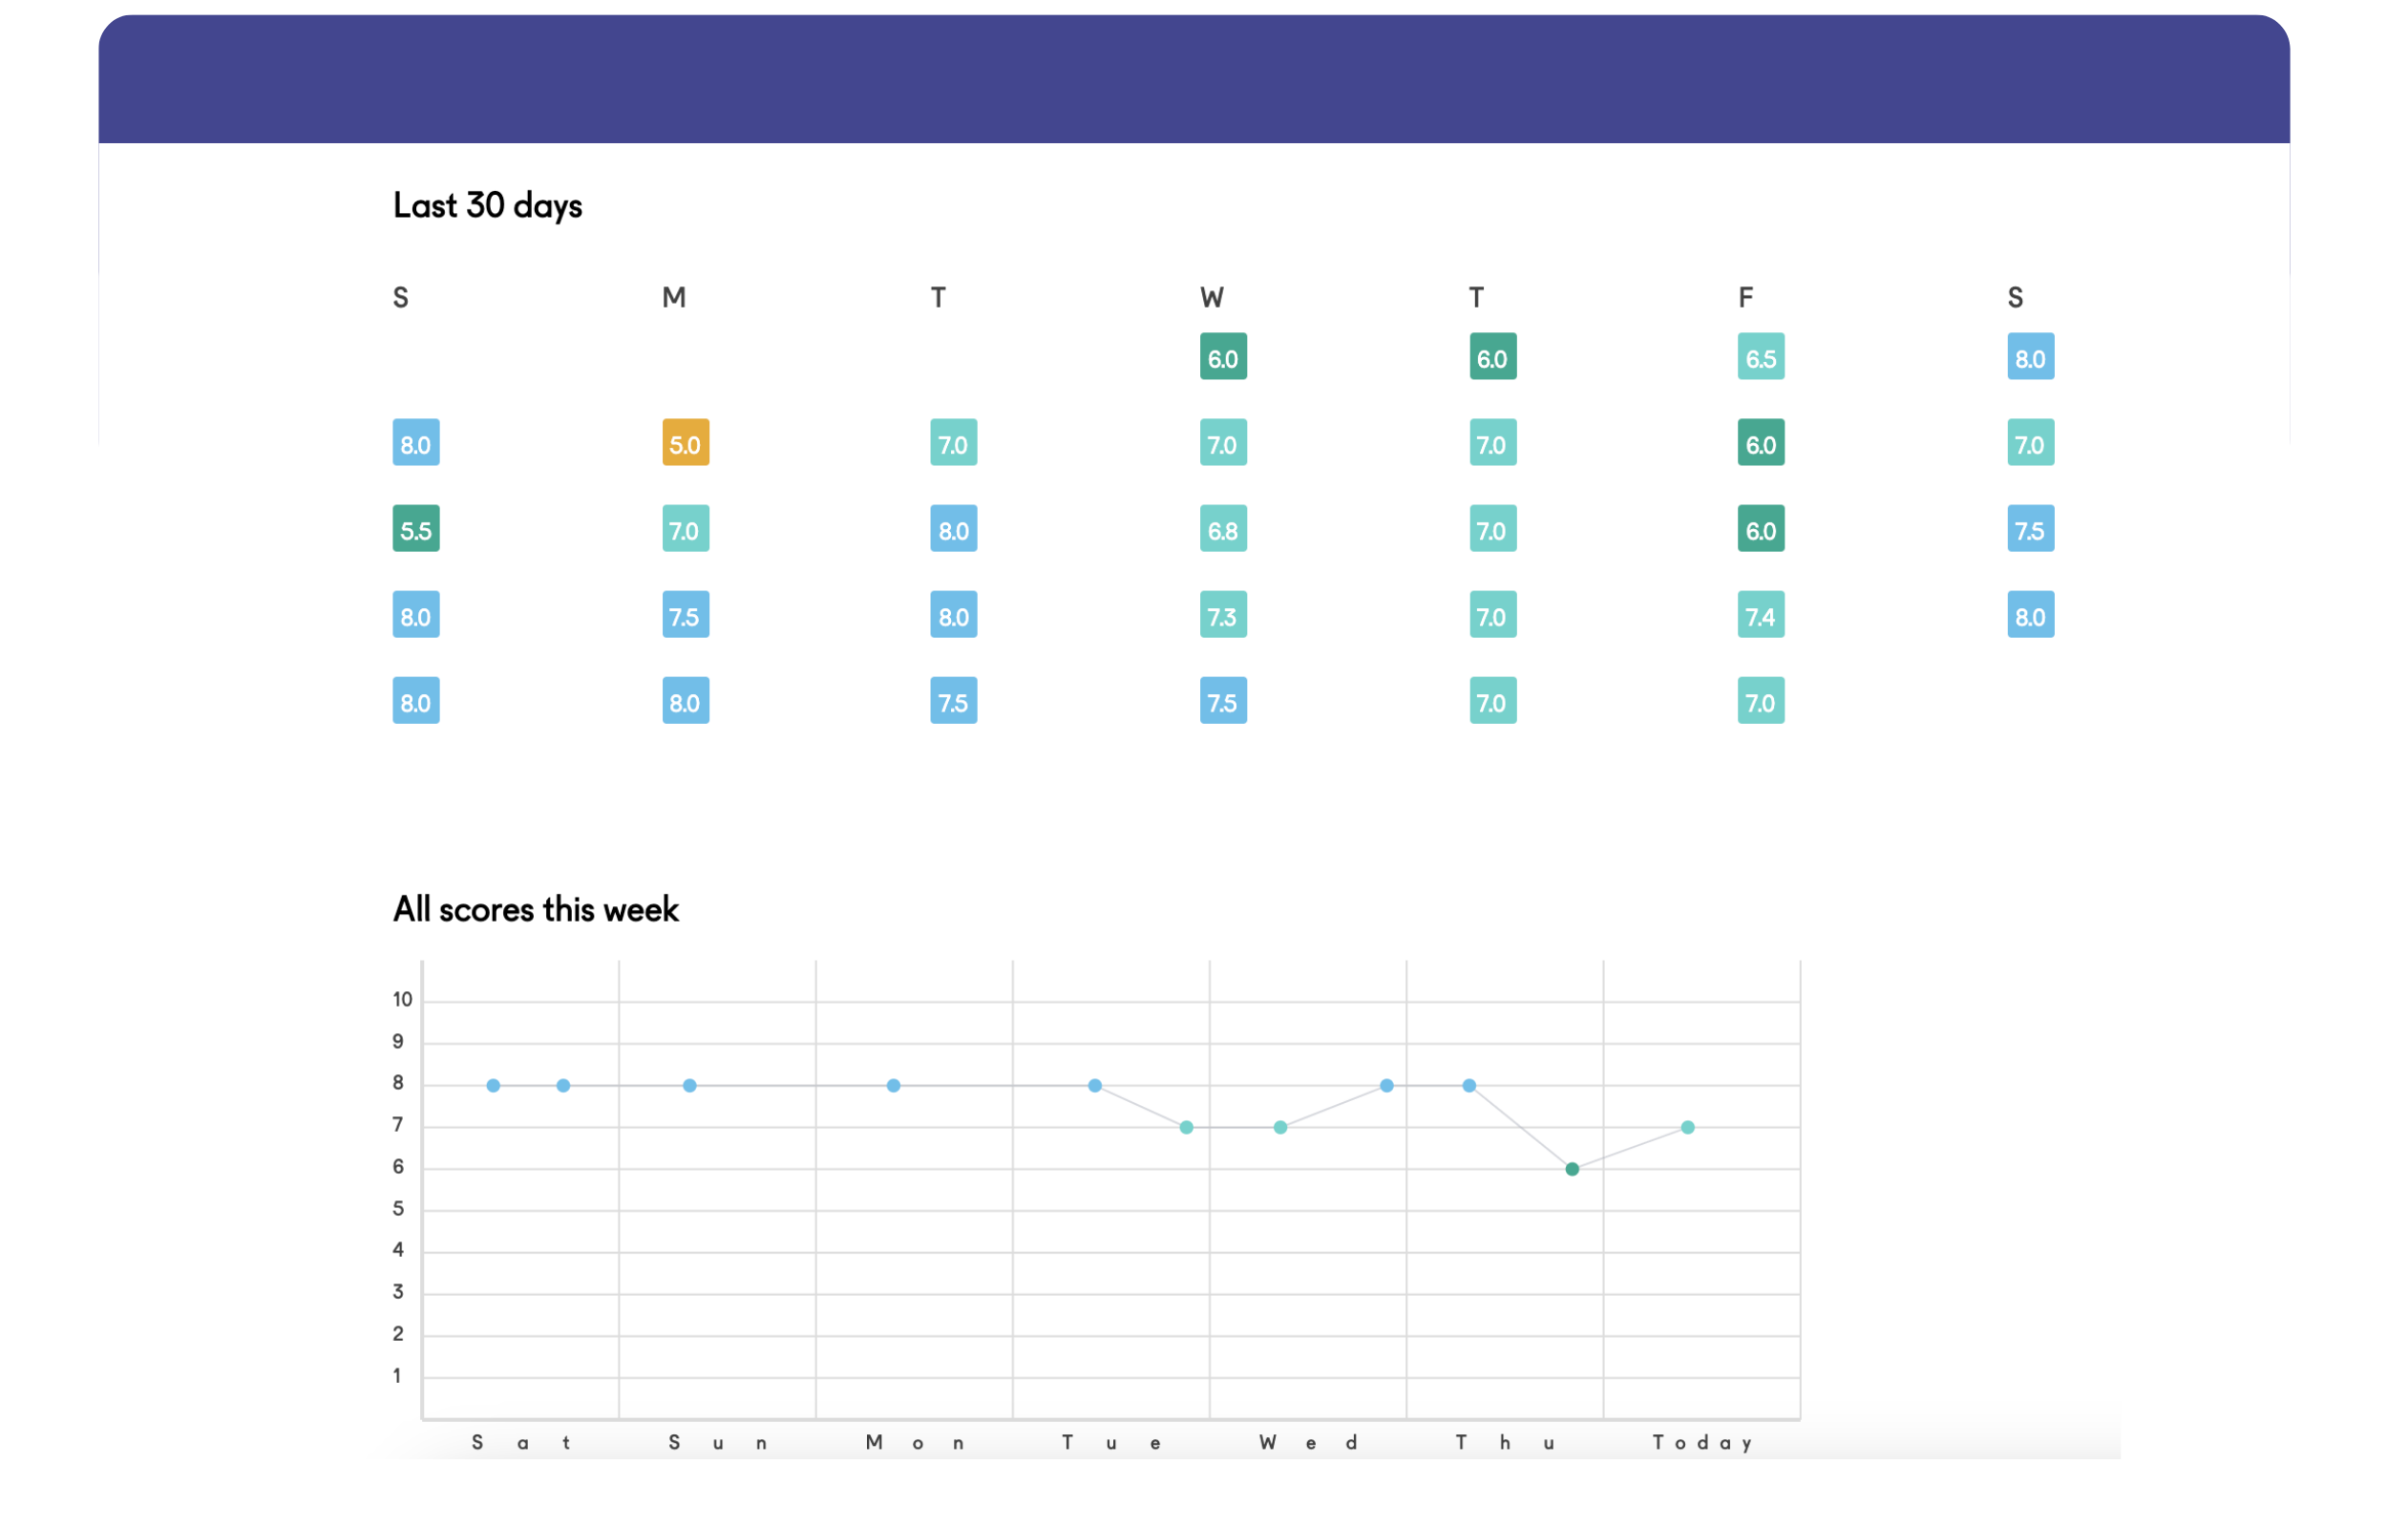This screenshot has width=2387, height=1528.
Task: Select the 7.5 tile in Wednesday column
Action: pyautogui.click(x=1223, y=701)
